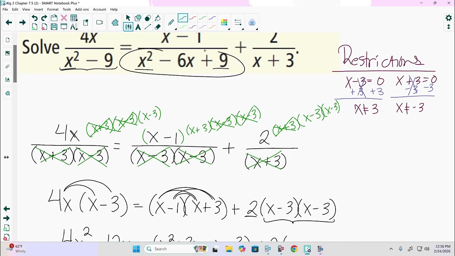The width and height of the screenshot is (455, 256).
Task: Open the line style dropdown
Action: click(x=238, y=23)
